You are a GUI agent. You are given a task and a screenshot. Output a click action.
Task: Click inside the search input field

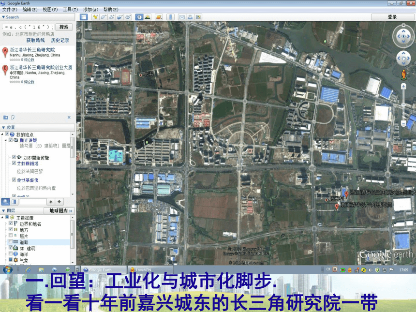click(x=28, y=27)
